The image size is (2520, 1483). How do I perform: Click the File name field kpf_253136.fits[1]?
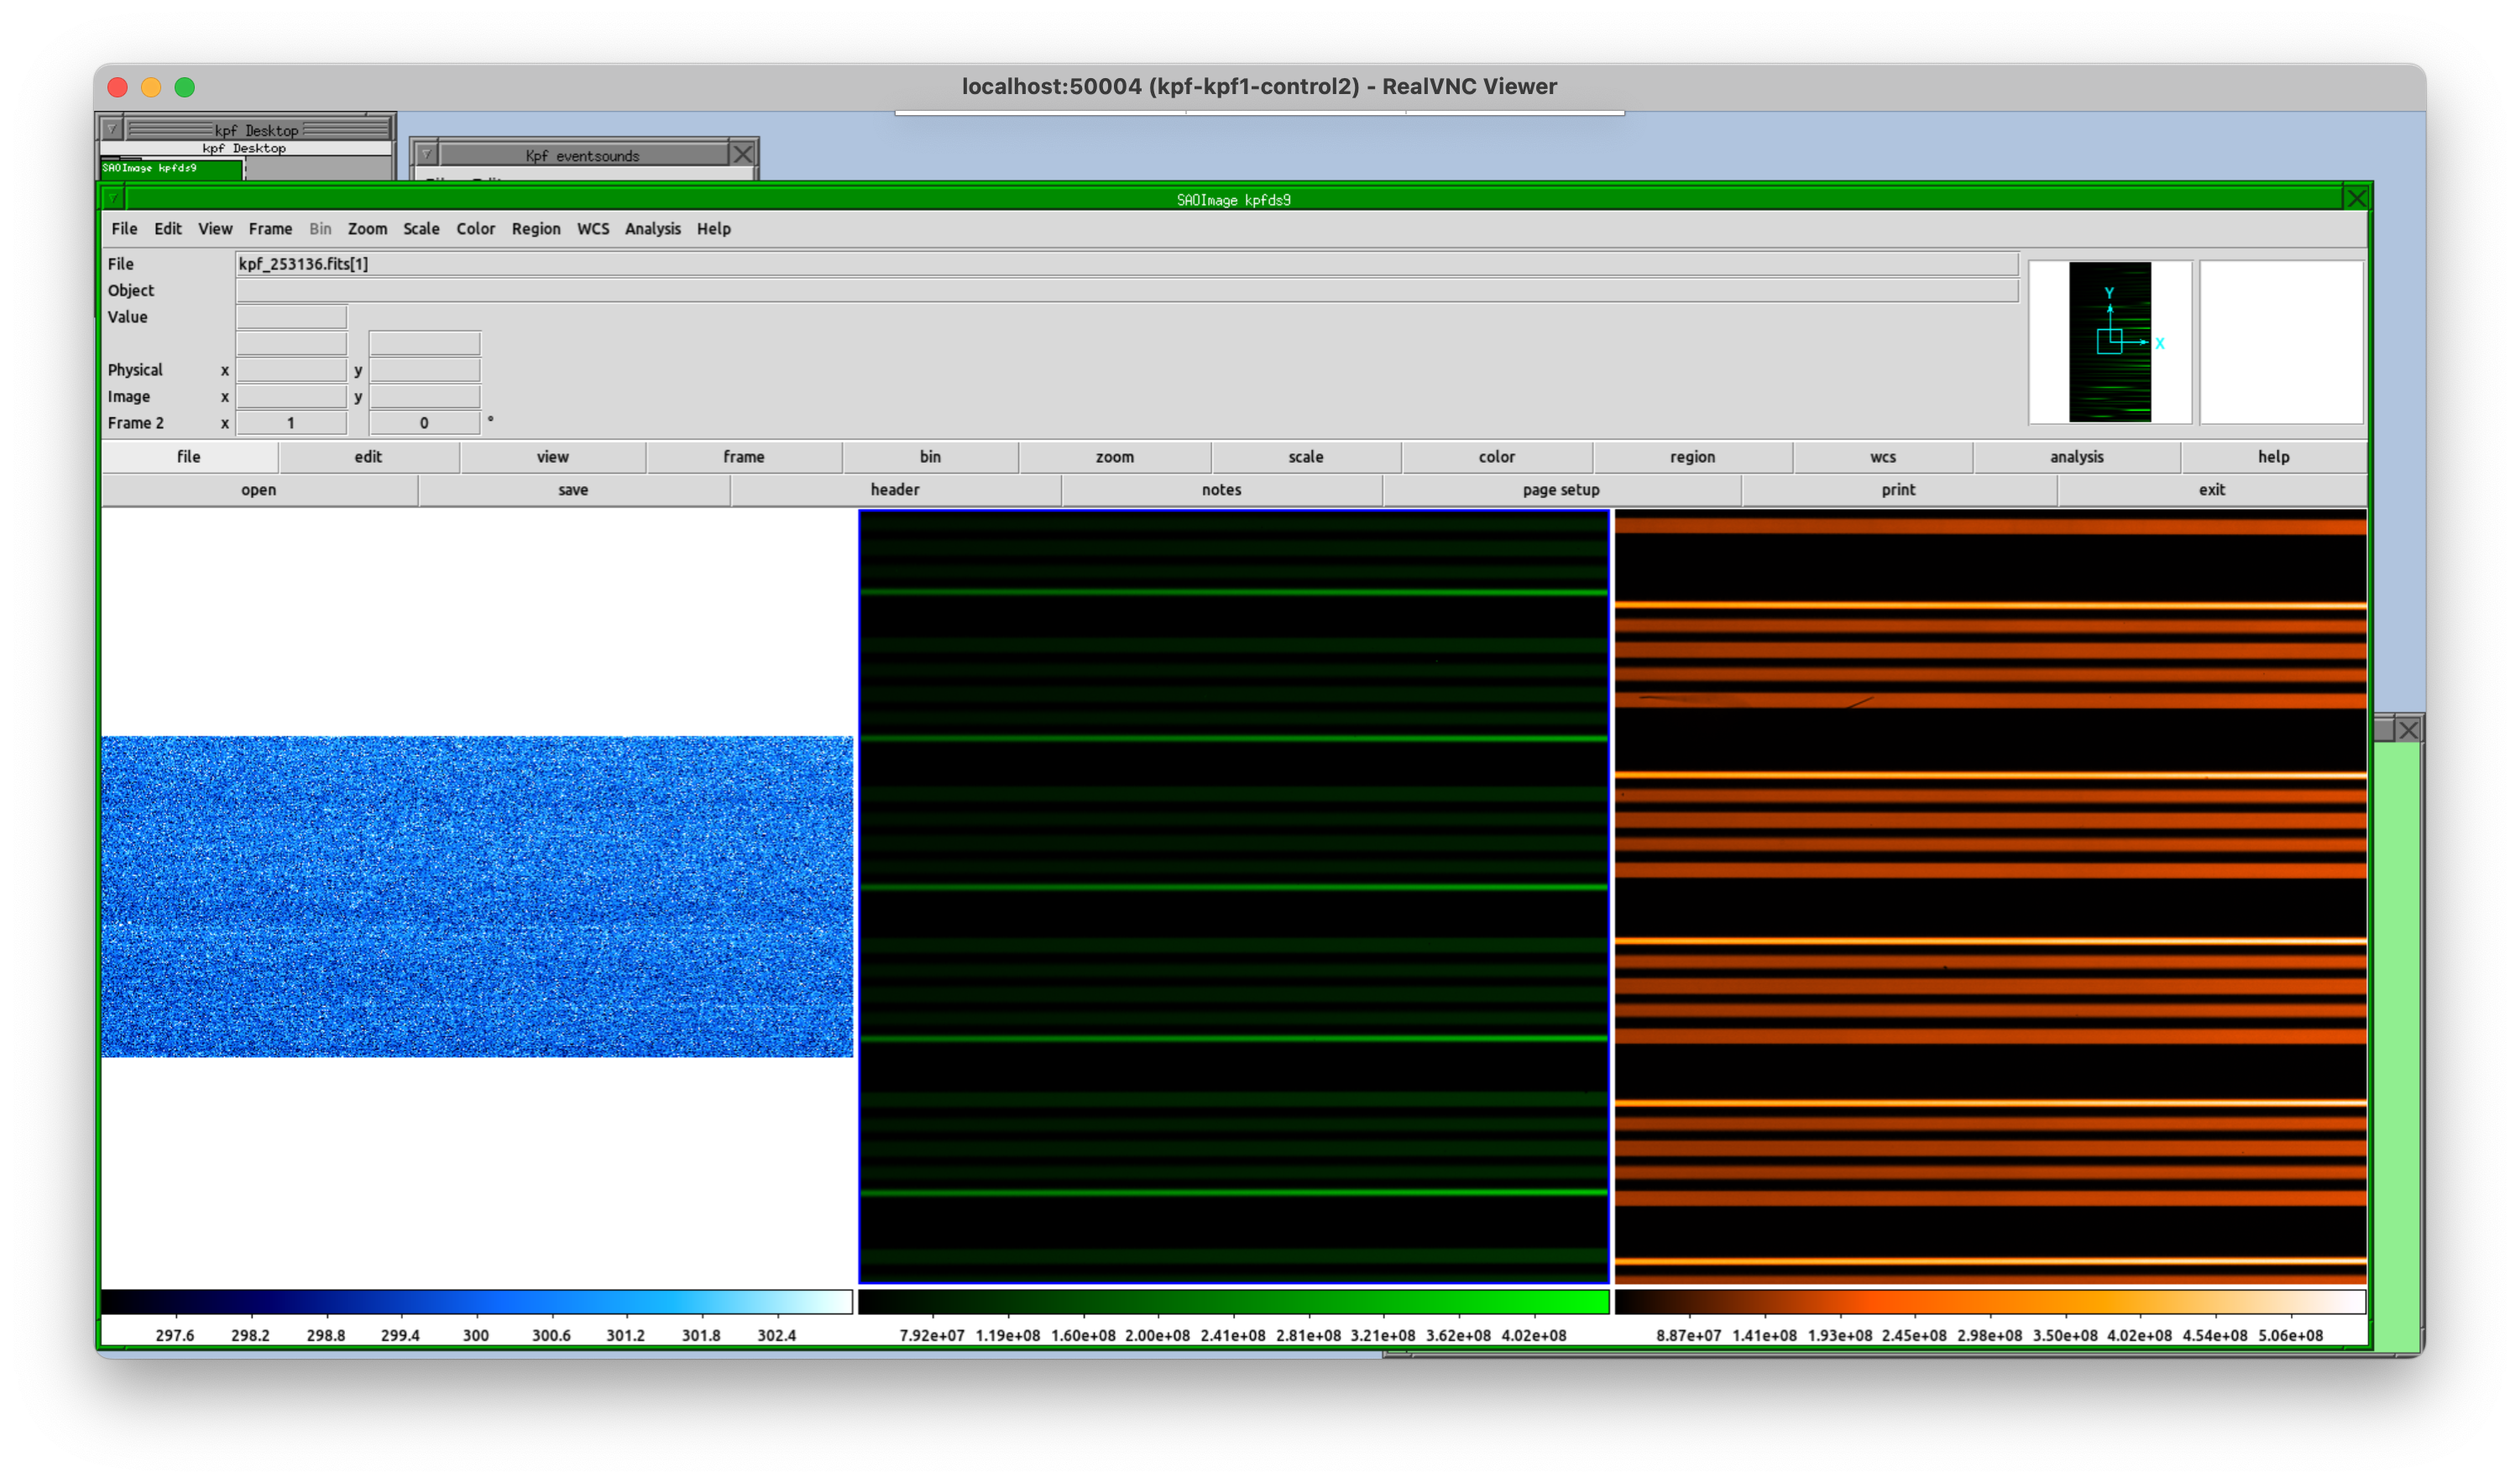click(1127, 265)
